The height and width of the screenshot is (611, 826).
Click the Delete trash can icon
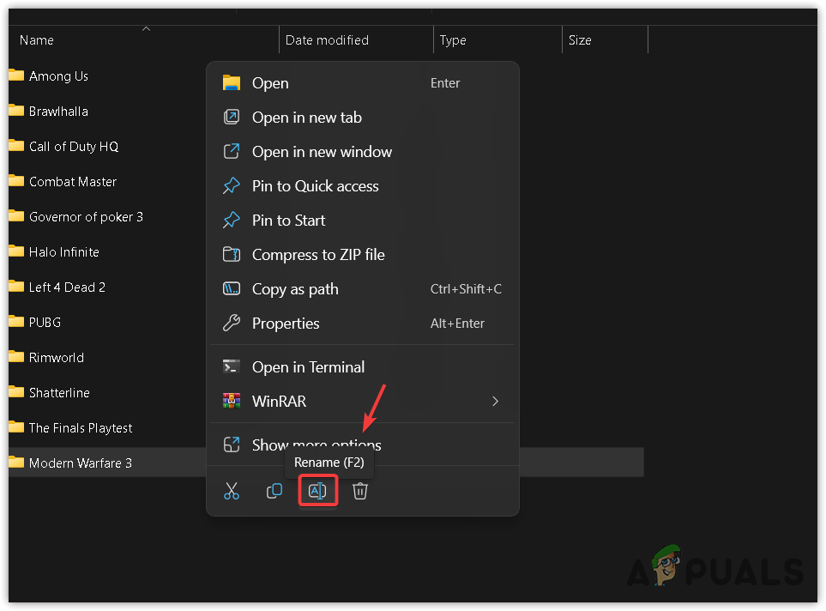click(360, 492)
